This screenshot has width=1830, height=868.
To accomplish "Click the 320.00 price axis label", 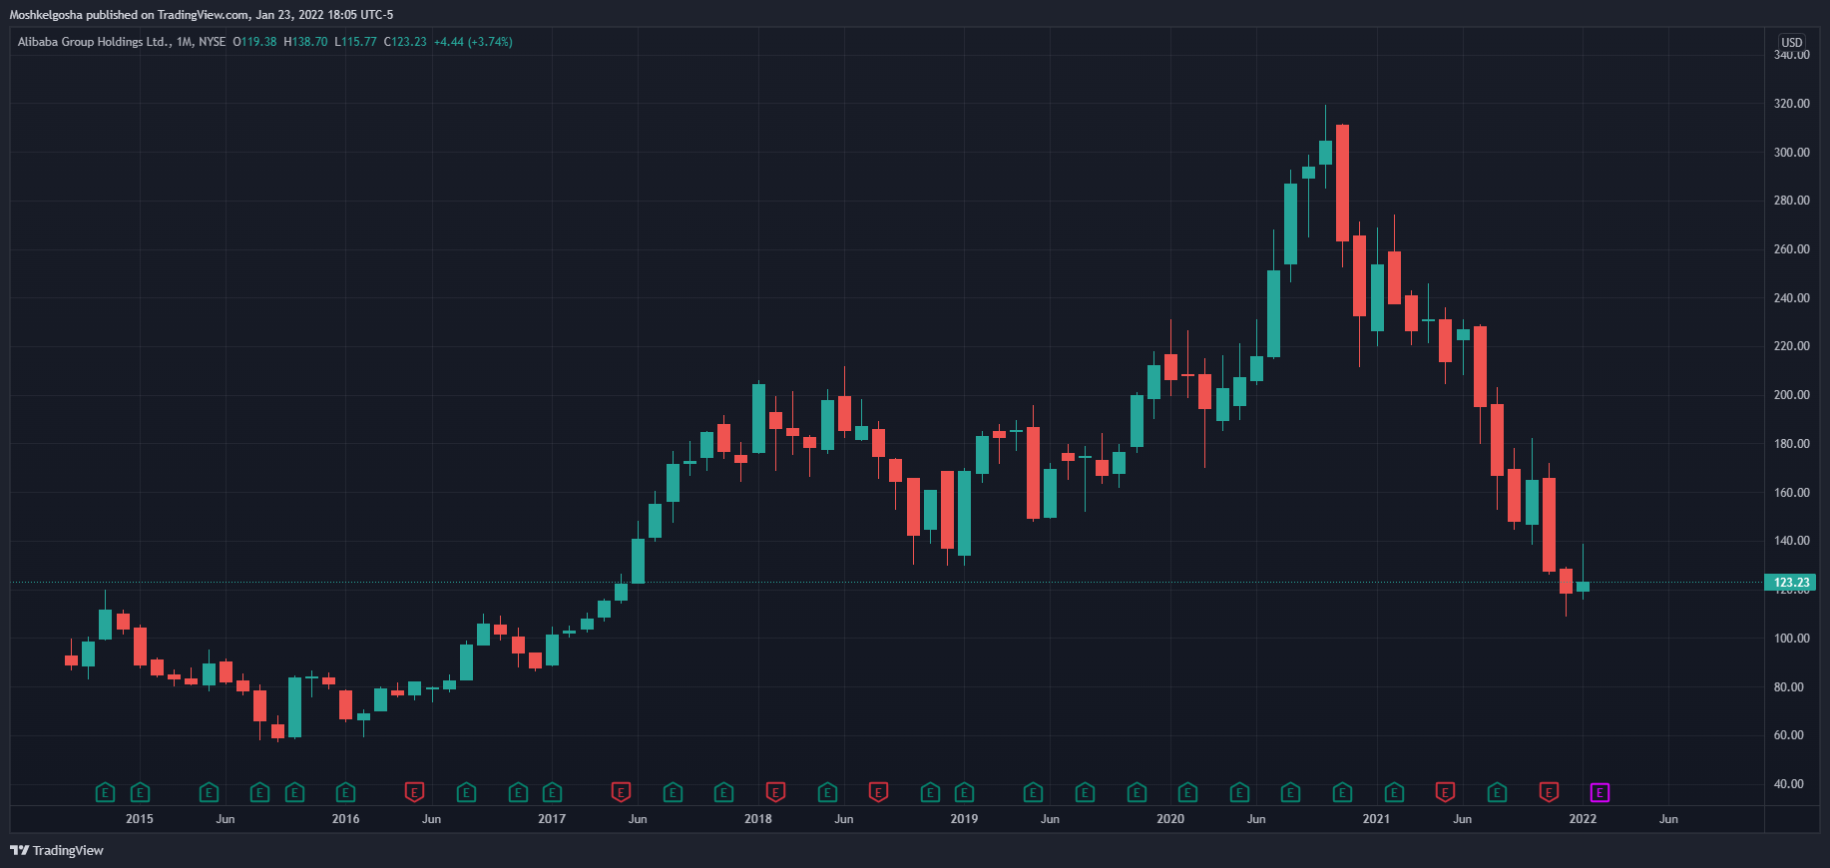I will tap(1791, 104).
